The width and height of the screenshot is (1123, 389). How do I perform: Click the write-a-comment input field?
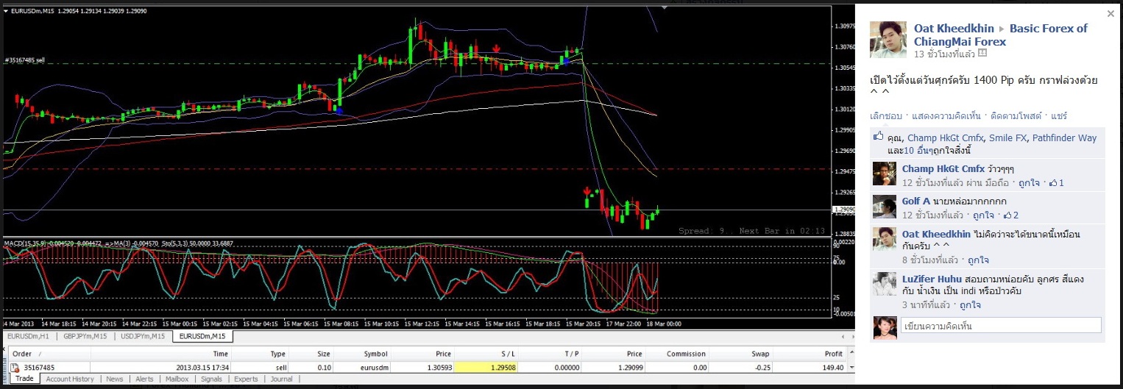point(1002,325)
